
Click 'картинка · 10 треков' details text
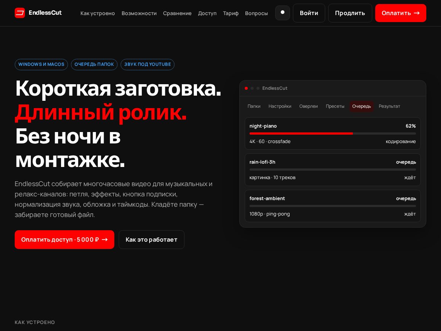click(272, 177)
